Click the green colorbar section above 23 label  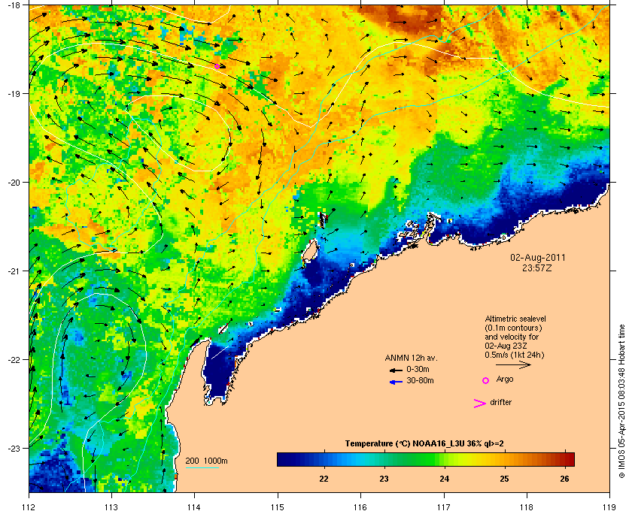point(384,459)
